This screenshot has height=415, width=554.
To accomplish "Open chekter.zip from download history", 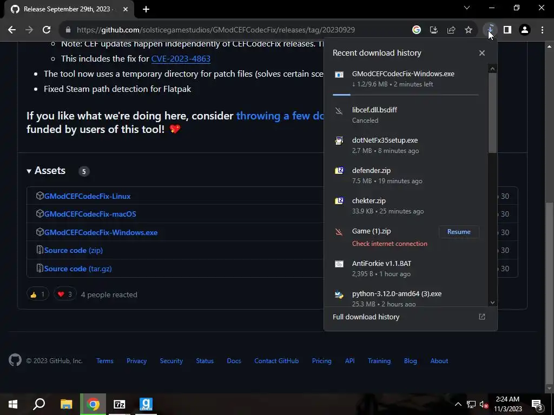I will (x=406, y=206).
